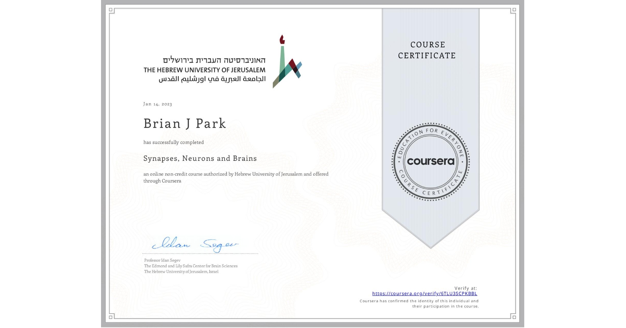
Task: Click the Hebrew University of Jerusalem torch logo
Action: click(x=286, y=62)
